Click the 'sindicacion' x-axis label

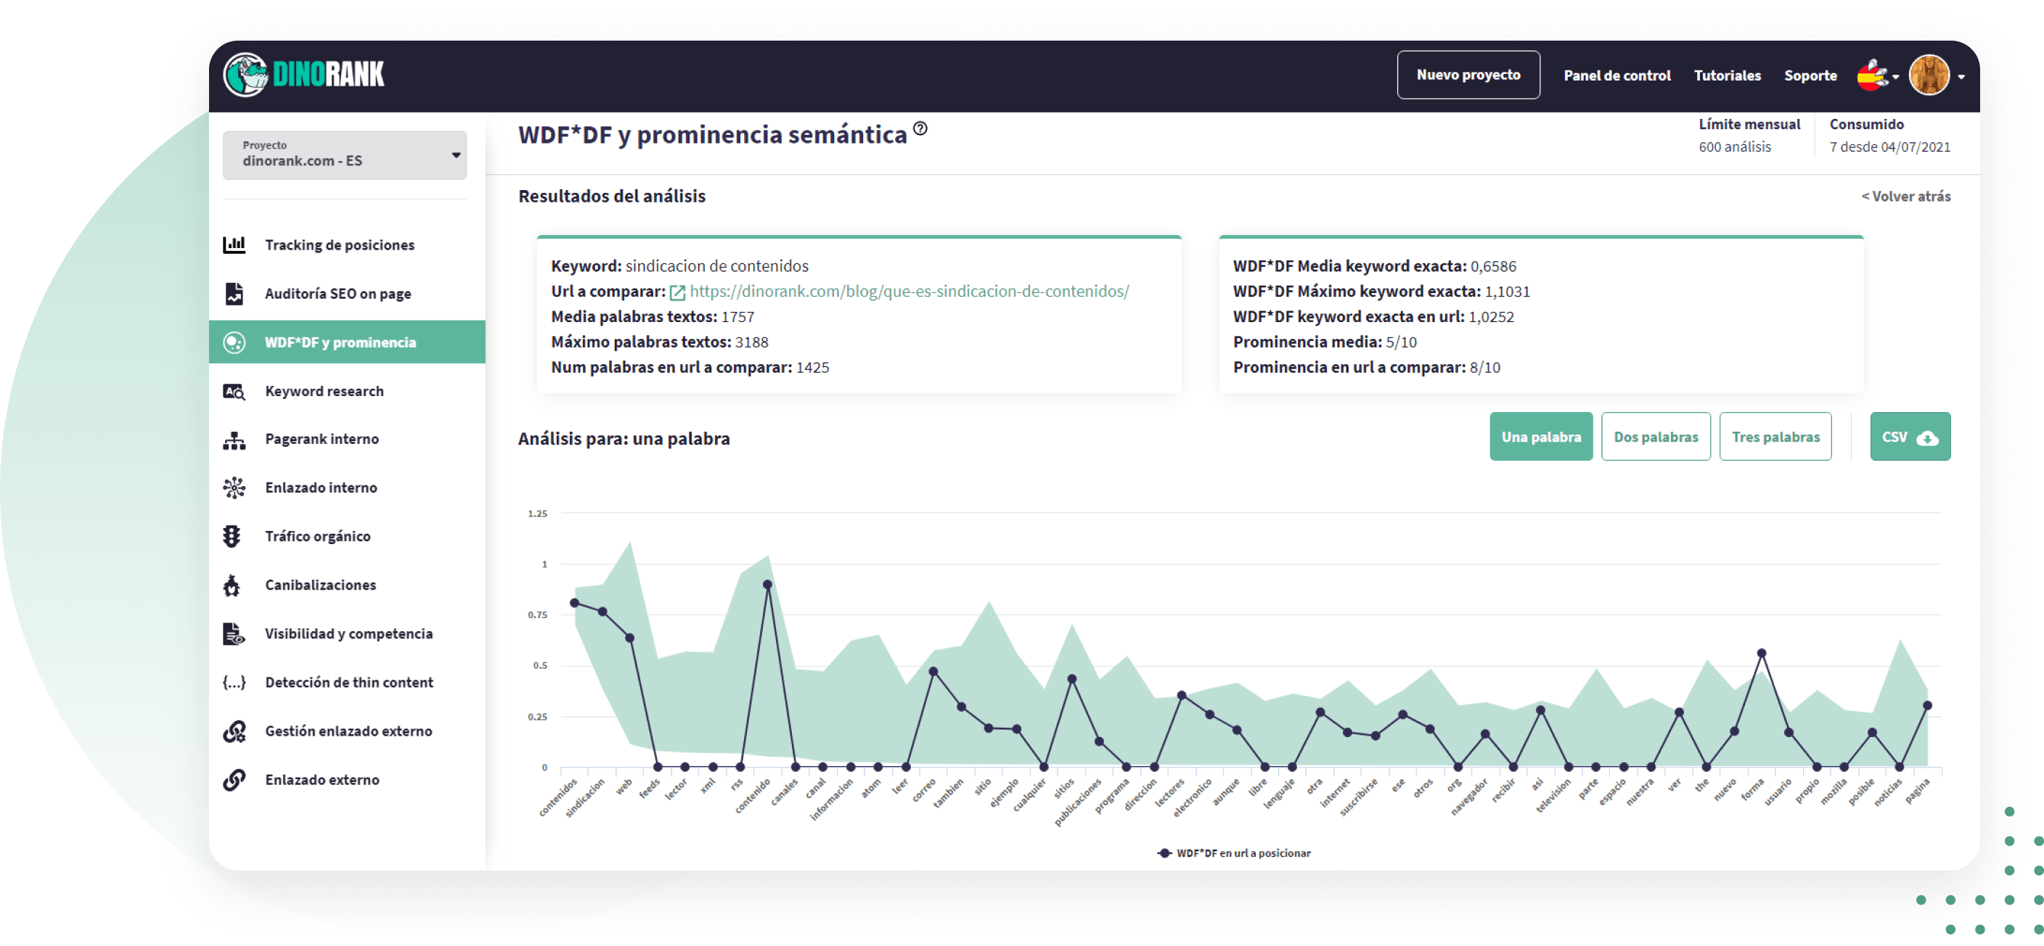coord(585,799)
